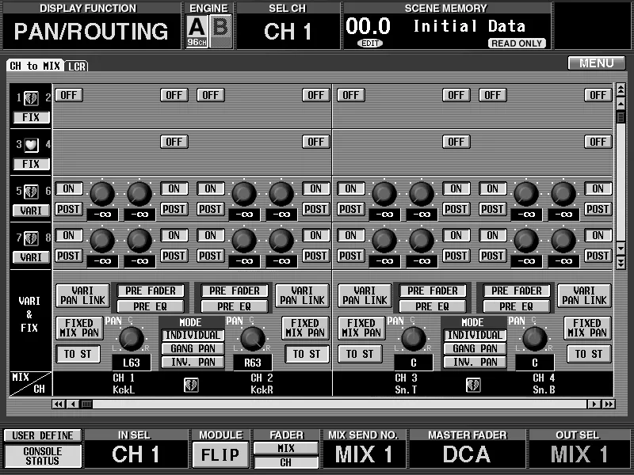Screen dimensions: 634x475
Task: Toggle CH 2's POST button for MIX 7
Action: pos(210,256)
